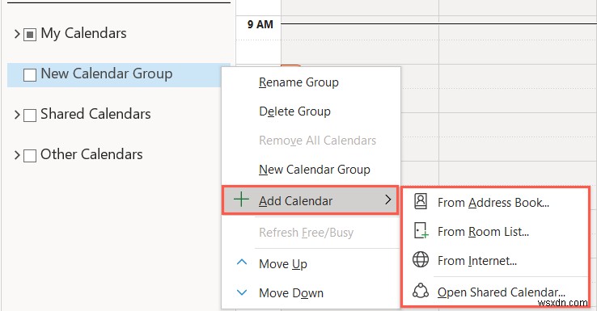Click the 9 AM time label
The height and width of the screenshot is (311, 597).
pos(260,24)
